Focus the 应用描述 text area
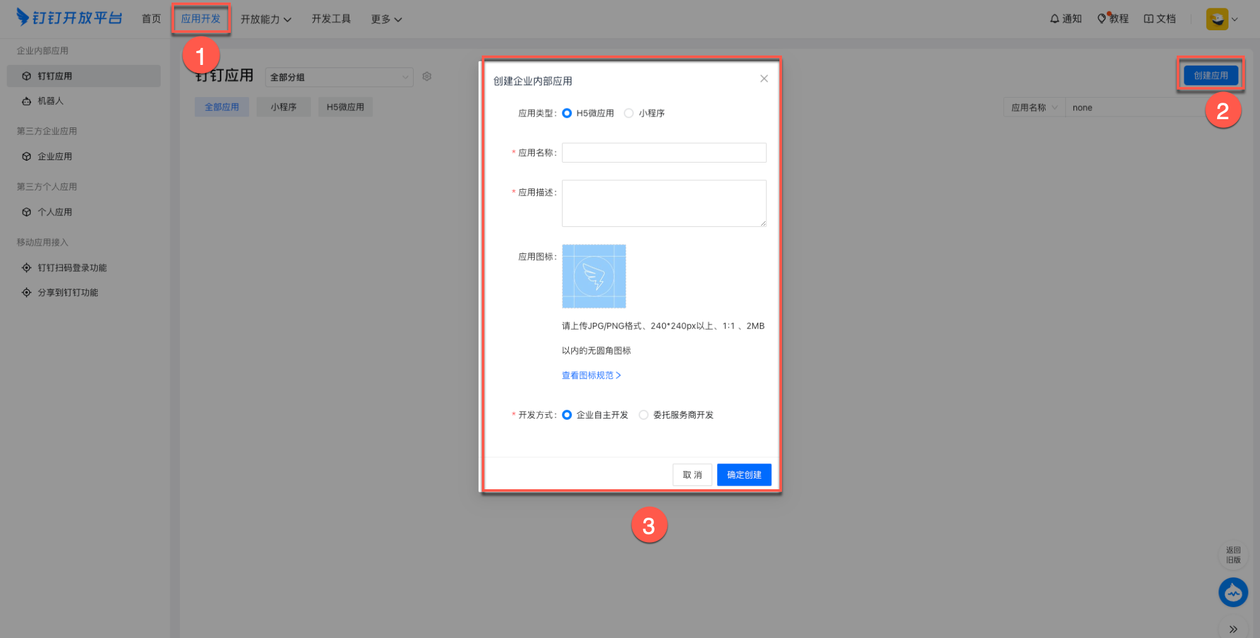This screenshot has width=1260, height=638. pyautogui.click(x=664, y=203)
